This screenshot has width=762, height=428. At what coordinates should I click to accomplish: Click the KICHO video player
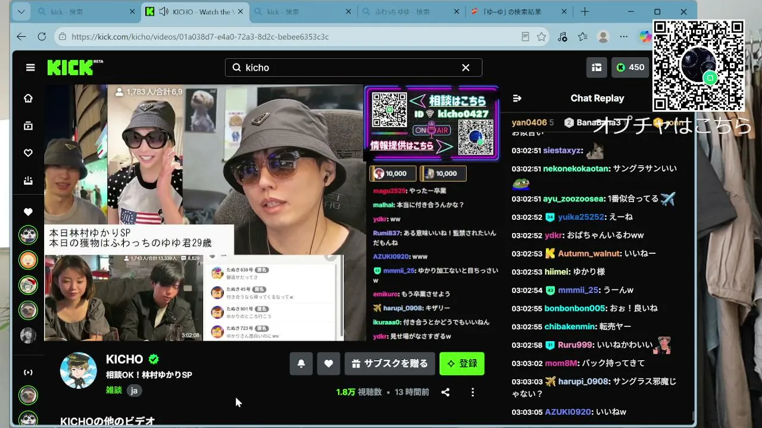click(x=271, y=213)
